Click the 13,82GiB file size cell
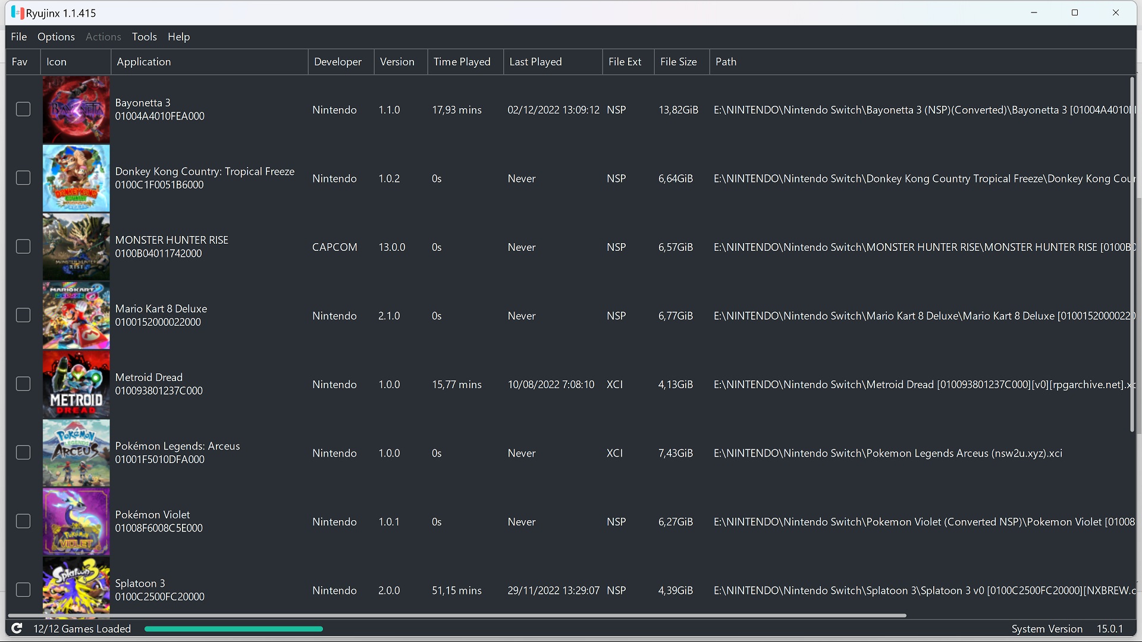Screen dimensions: 1142x642 coord(678,110)
